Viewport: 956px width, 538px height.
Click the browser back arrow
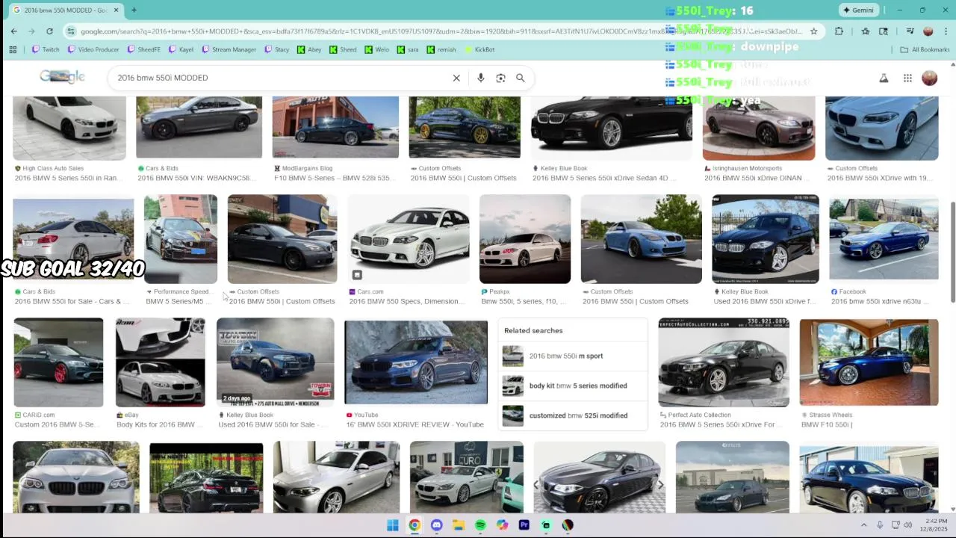click(x=13, y=31)
